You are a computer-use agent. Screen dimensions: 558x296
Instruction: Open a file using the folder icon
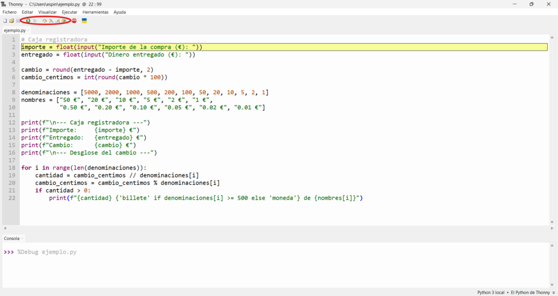click(12, 21)
